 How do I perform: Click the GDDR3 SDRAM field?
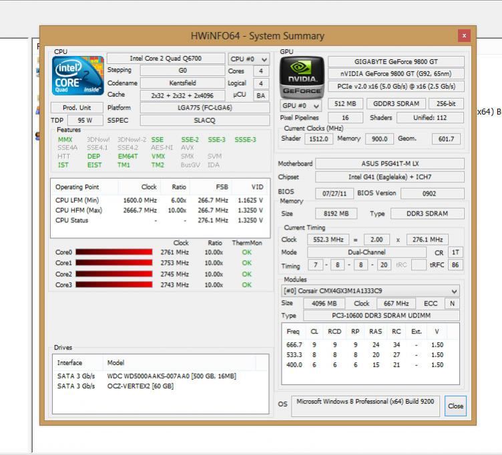[x=396, y=103]
